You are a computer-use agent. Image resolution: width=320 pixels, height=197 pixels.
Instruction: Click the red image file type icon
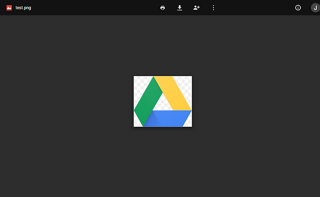pyautogui.click(x=9, y=8)
